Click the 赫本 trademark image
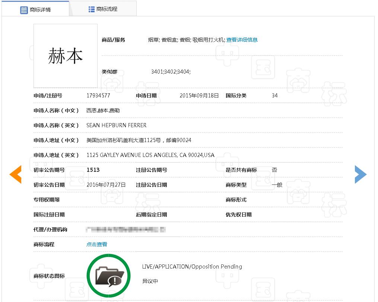The width and height of the screenshot is (378, 302). (66, 56)
